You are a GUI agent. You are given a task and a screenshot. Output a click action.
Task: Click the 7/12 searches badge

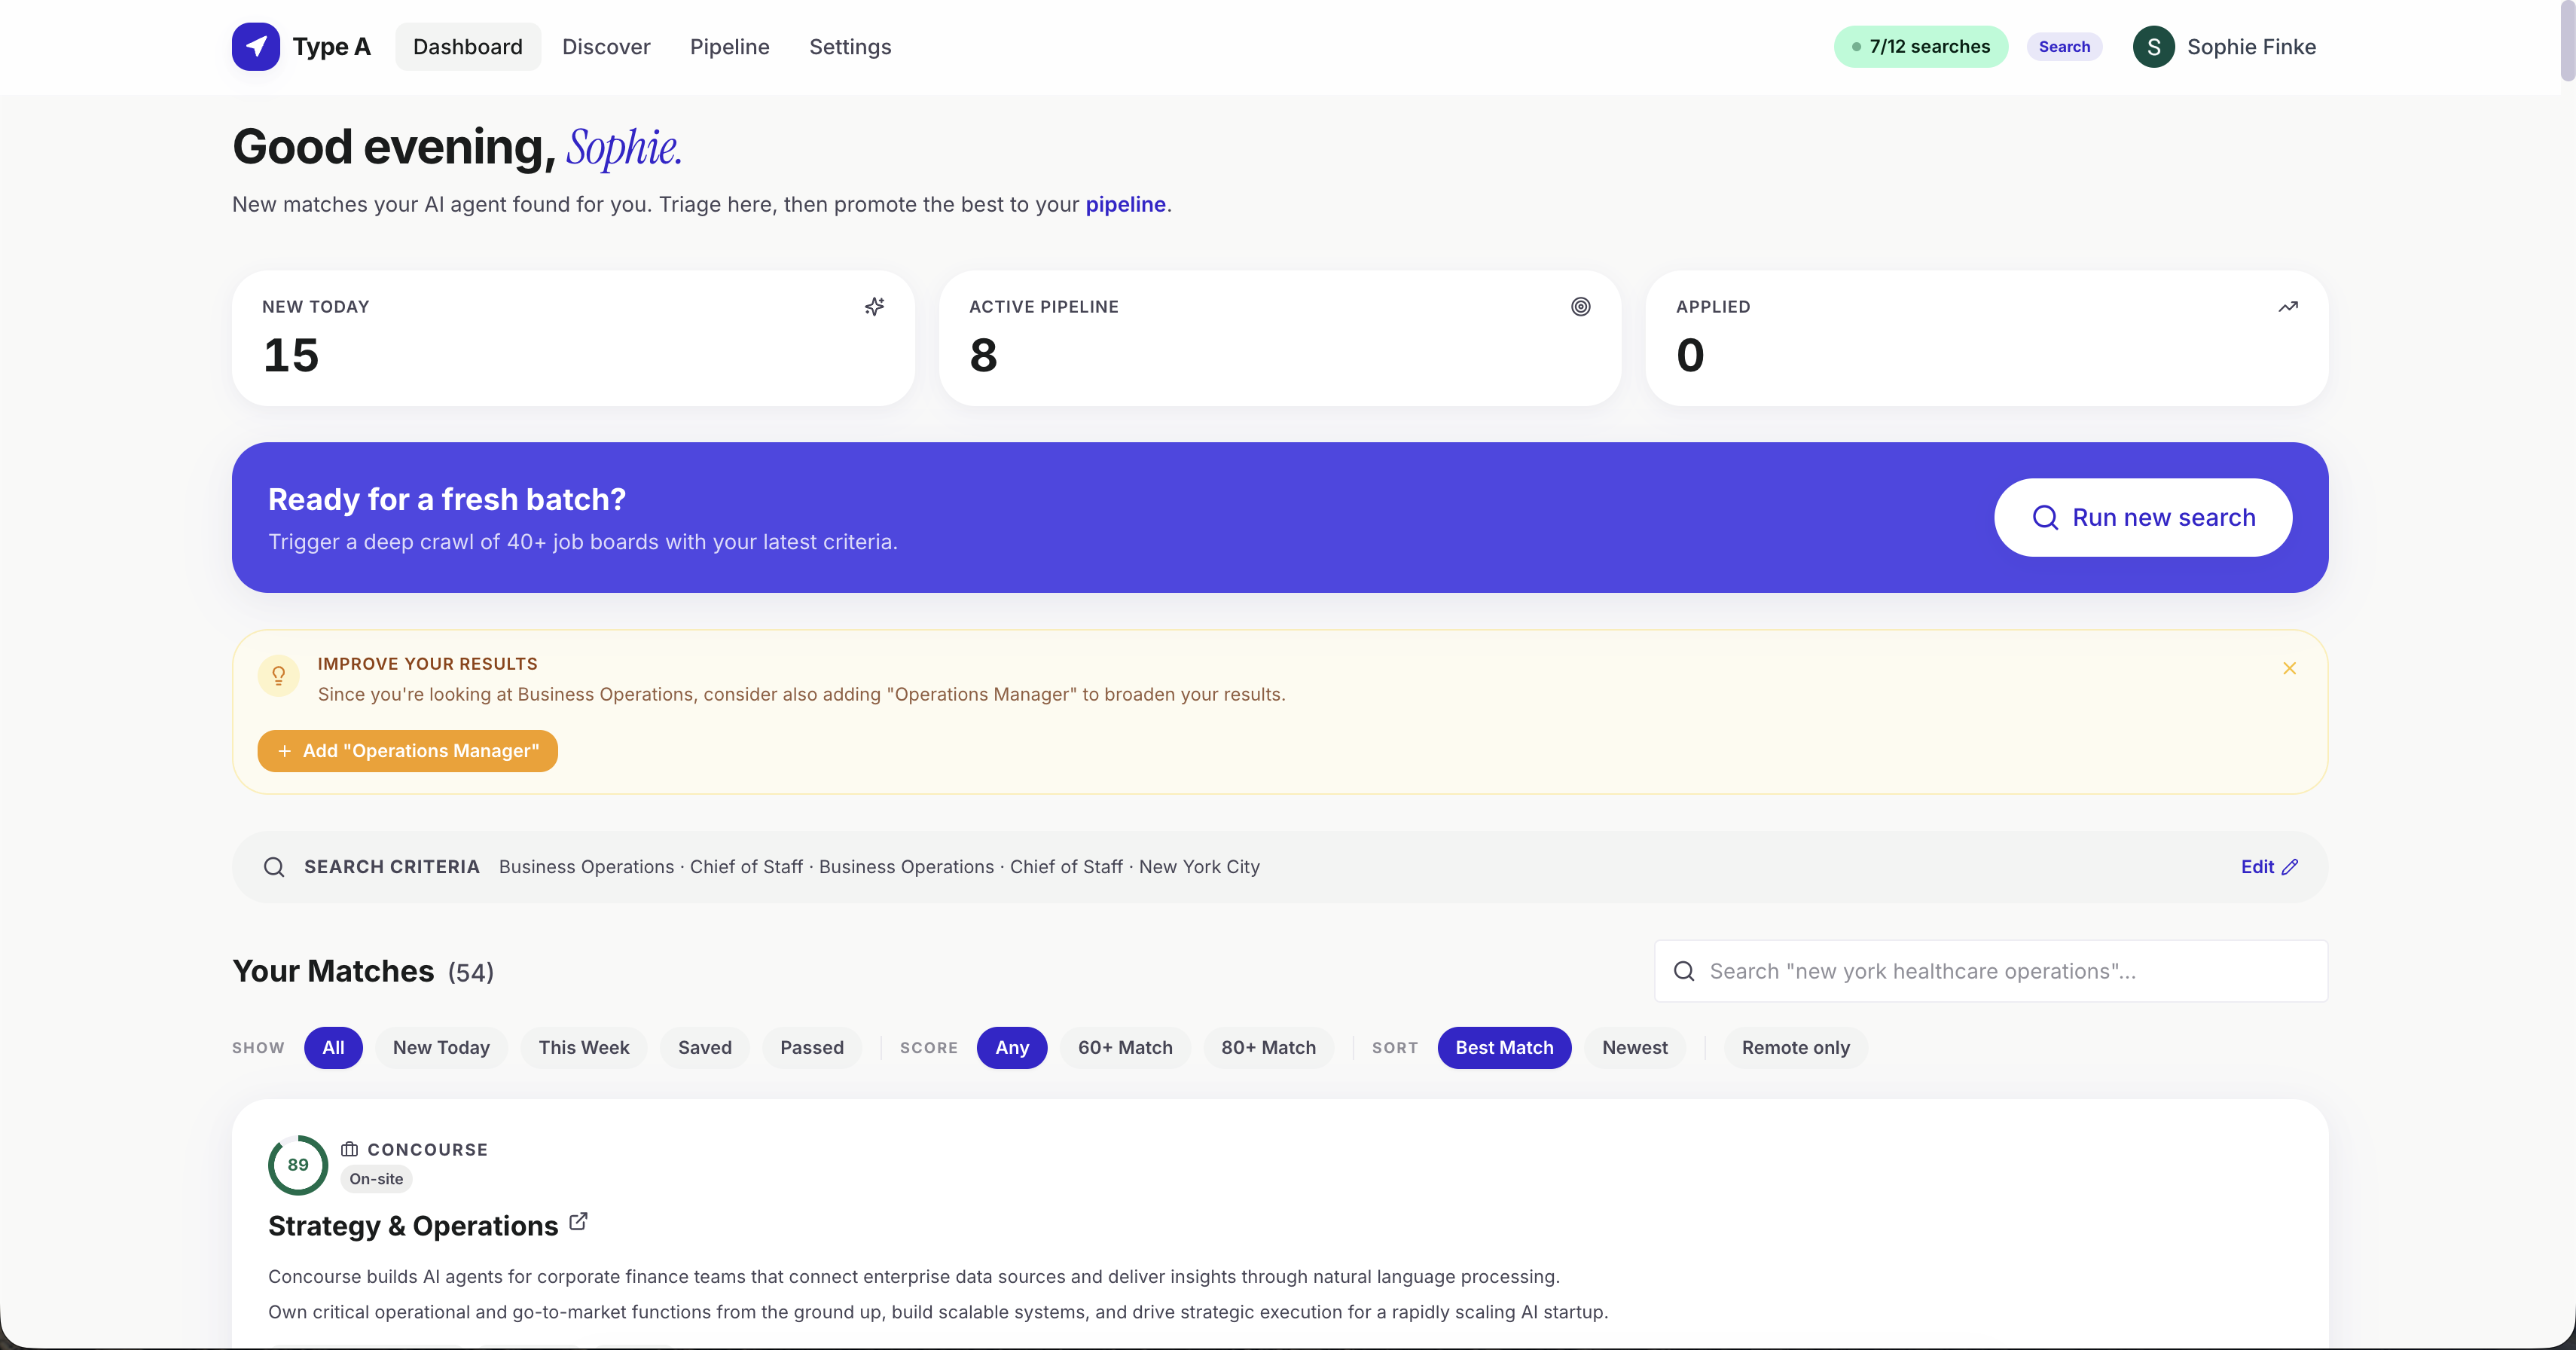pyautogui.click(x=1920, y=47)
